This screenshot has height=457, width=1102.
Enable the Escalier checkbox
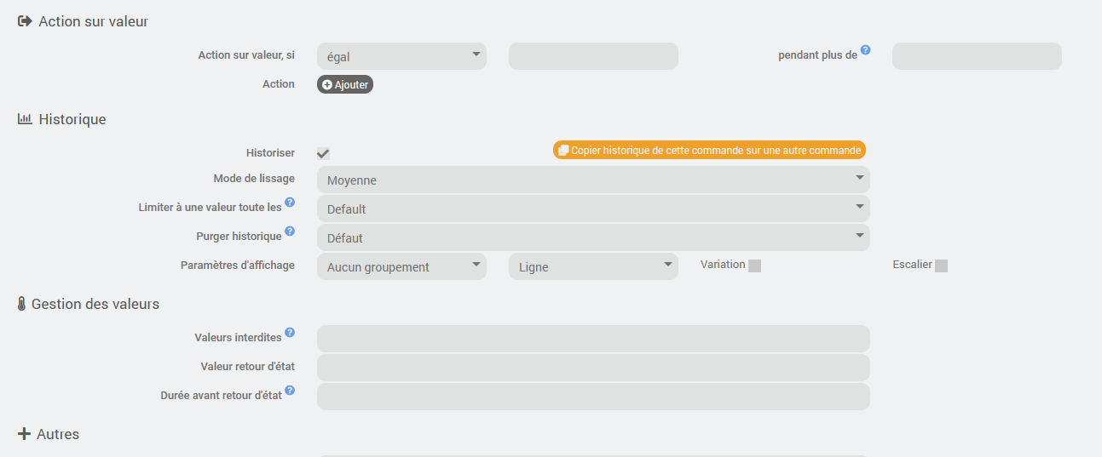[x=941, y=266]
